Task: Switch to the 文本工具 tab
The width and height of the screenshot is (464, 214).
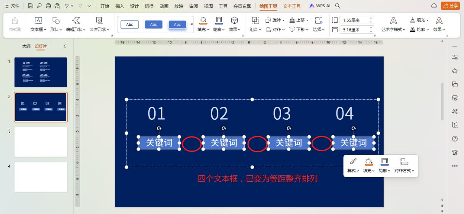Action: 292,6
